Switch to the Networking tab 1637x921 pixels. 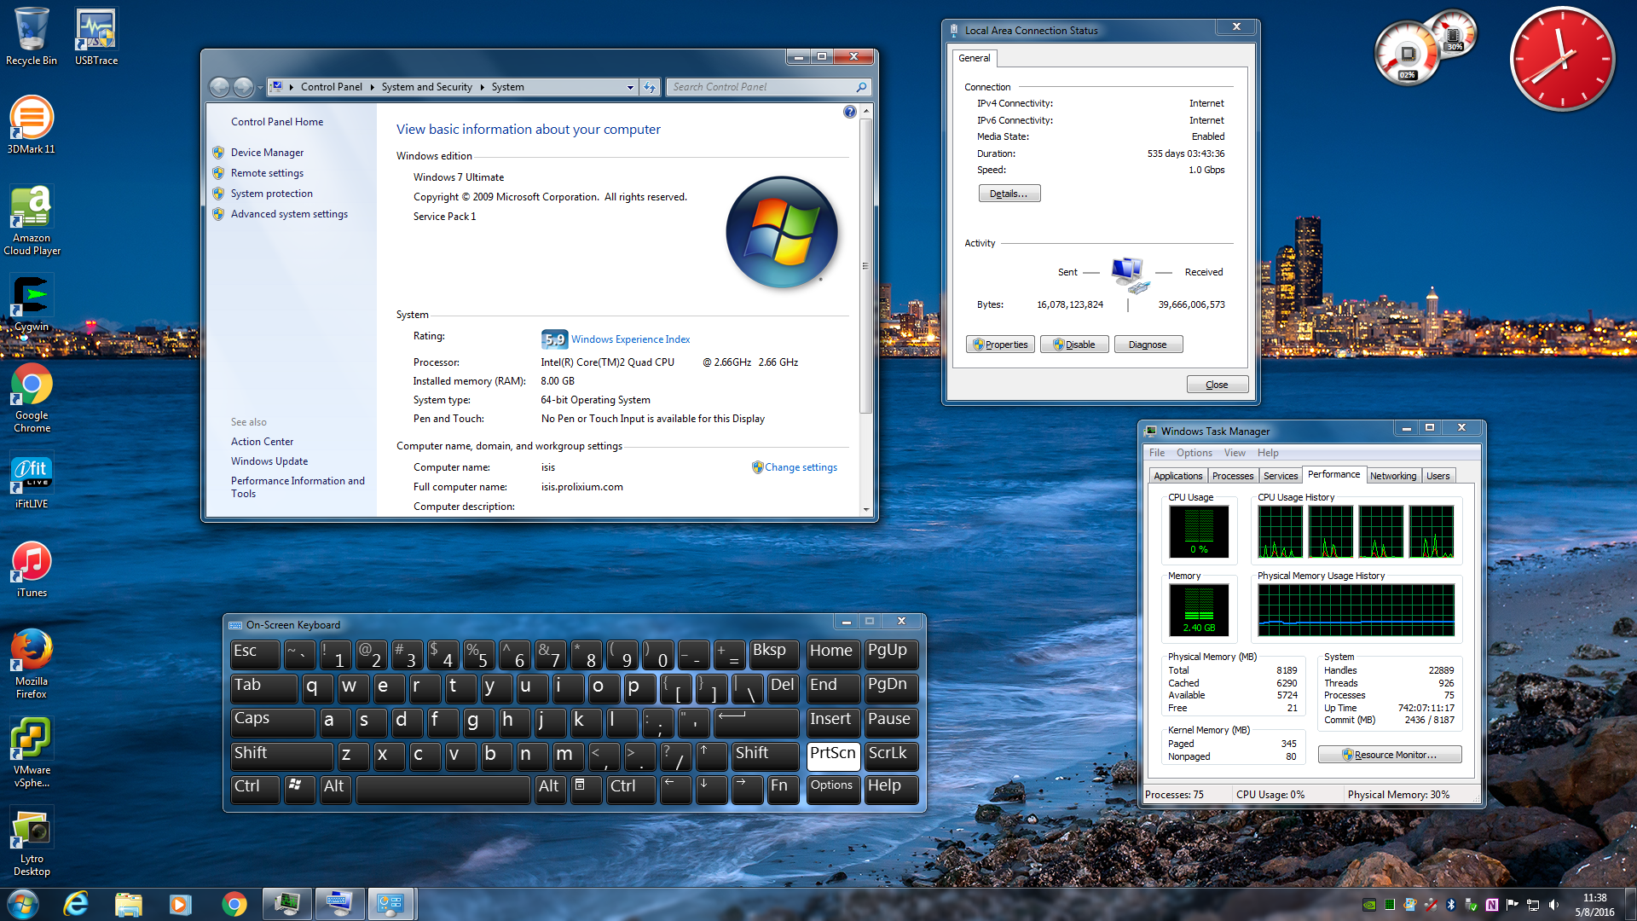[1393, 476]
